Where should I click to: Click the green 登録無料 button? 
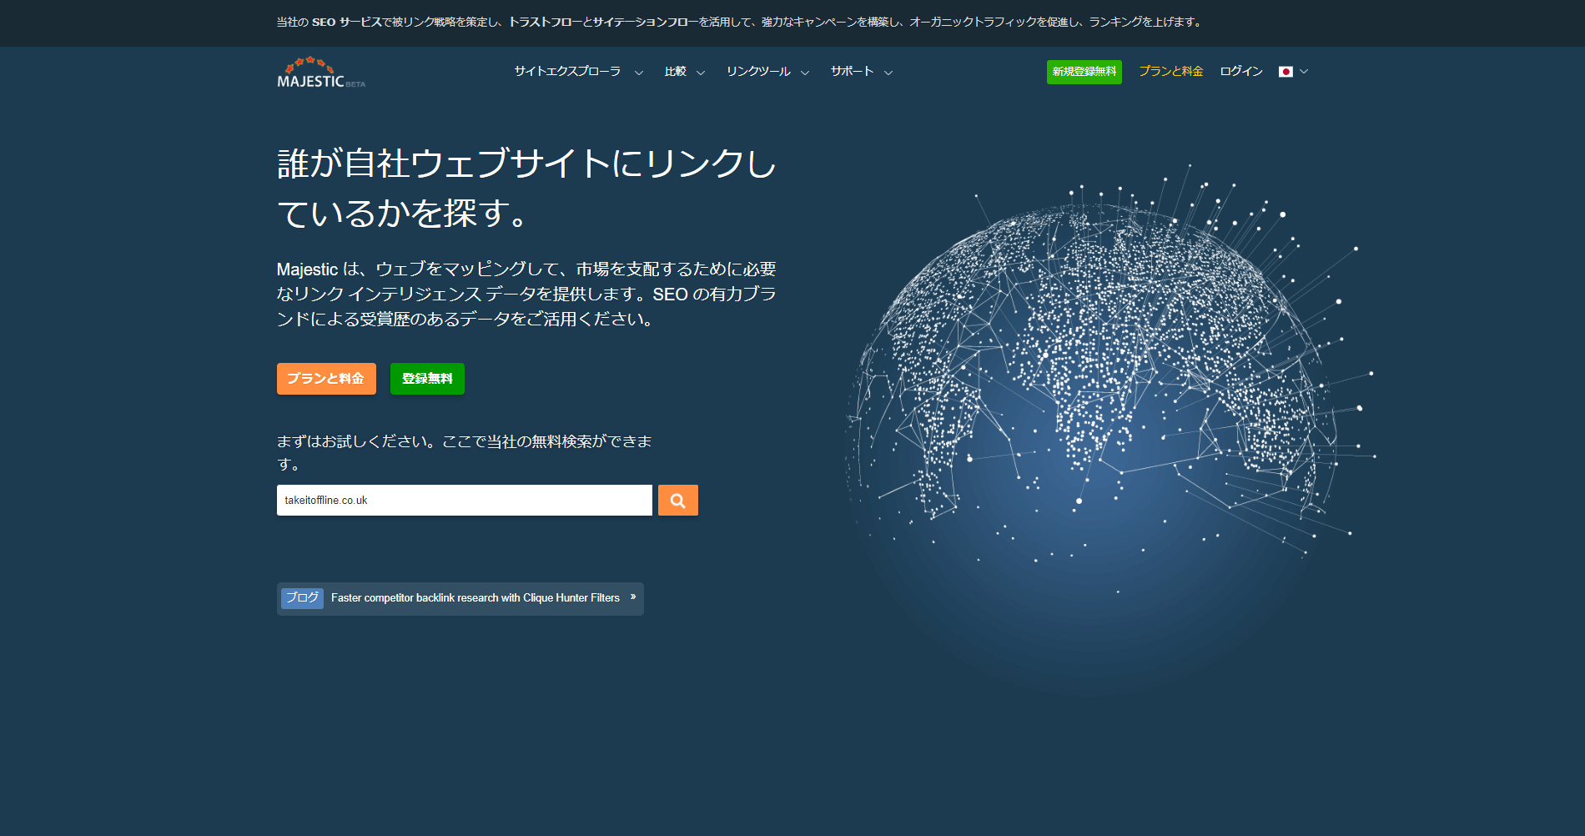pyautogui.click(x=427, y=379)
